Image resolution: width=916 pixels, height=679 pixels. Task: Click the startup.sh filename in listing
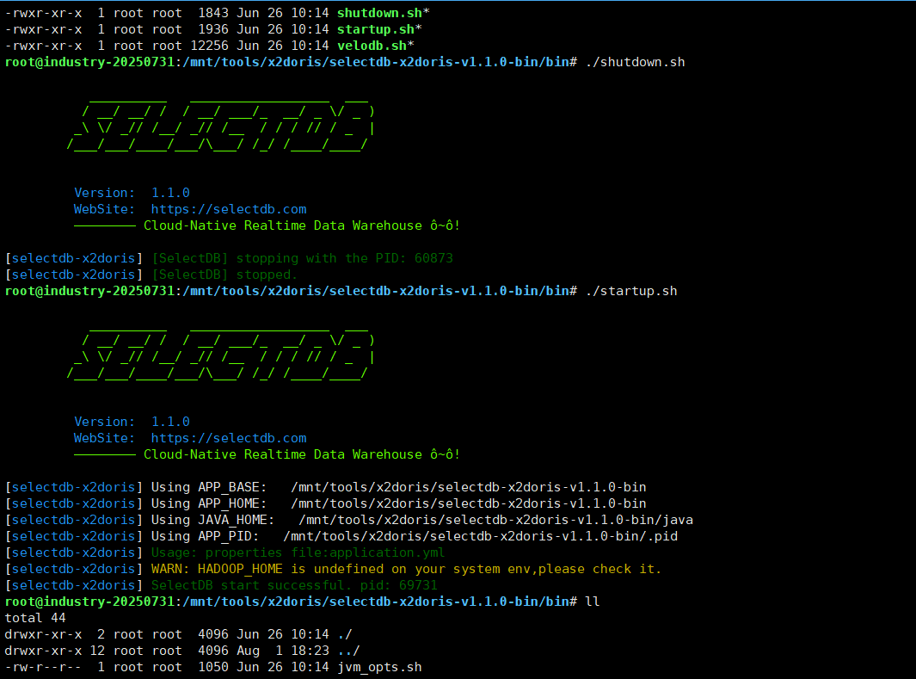(x=376, y=29)
